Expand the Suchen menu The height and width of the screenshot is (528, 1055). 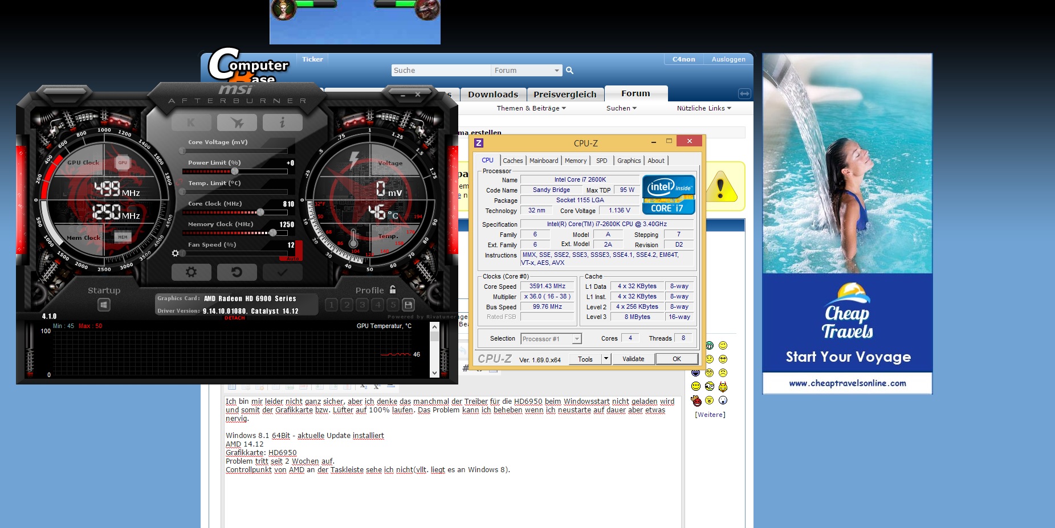tap(621, 108)
